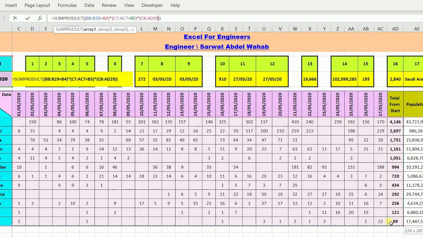Image resolution: width=423 pixels, height=238 pixels.
Task: Select the total value 434
Action: pyautogui.click(x=395, y=185)
